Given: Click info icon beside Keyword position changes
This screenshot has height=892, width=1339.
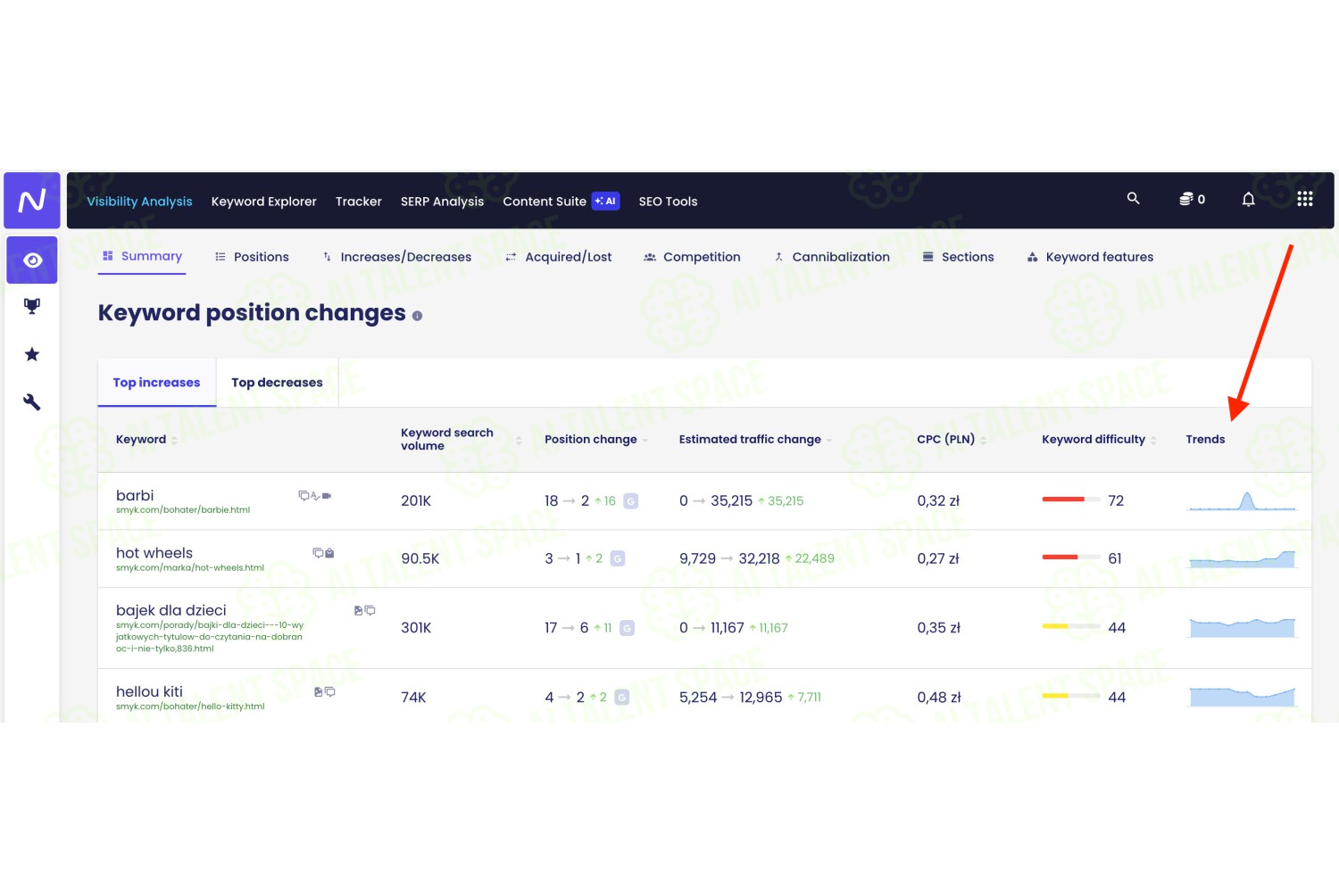Looking at the screenshot, I should pos(417,316).
